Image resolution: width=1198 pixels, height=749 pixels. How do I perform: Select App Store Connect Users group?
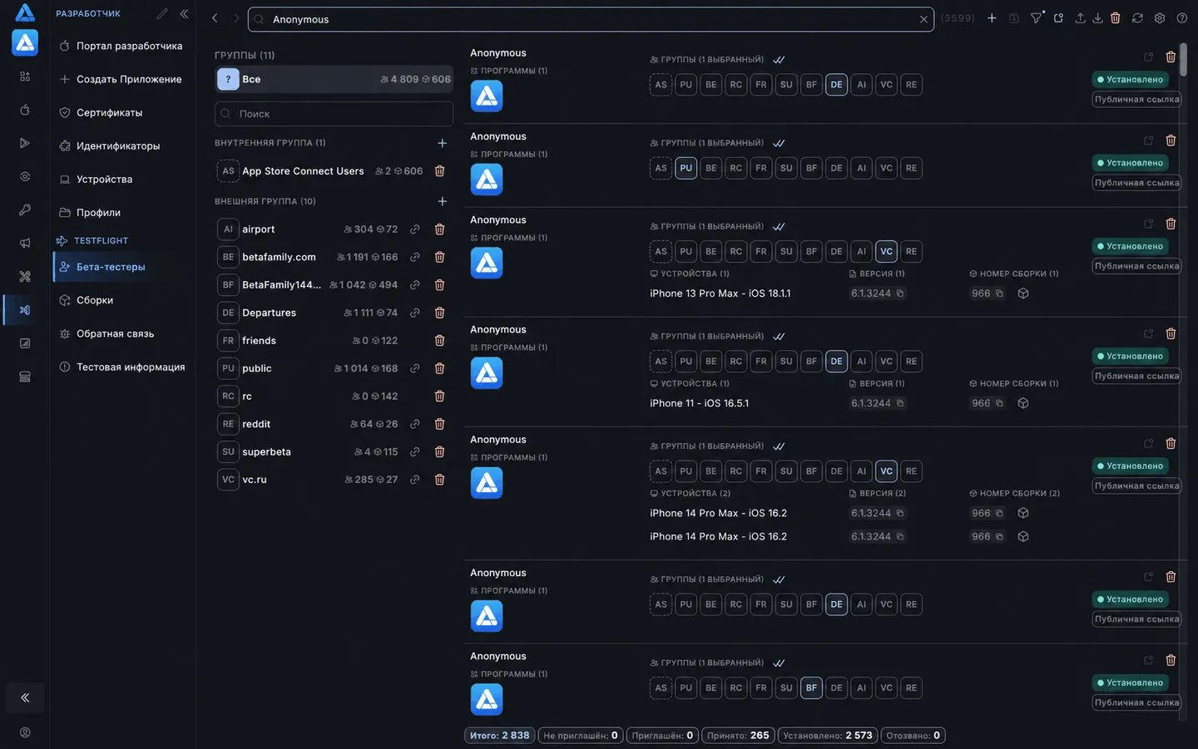click(x=334, y=171)
